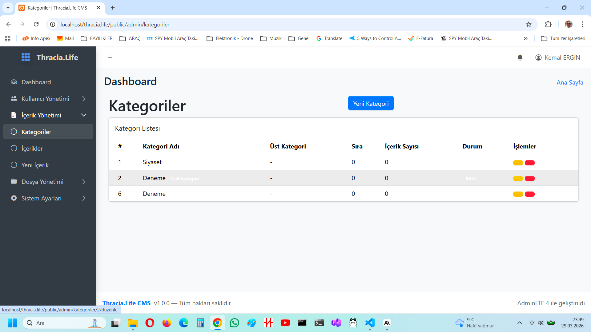591x332 pixels.
Task: Open the Mail bookmark
Action: (65, 38)
